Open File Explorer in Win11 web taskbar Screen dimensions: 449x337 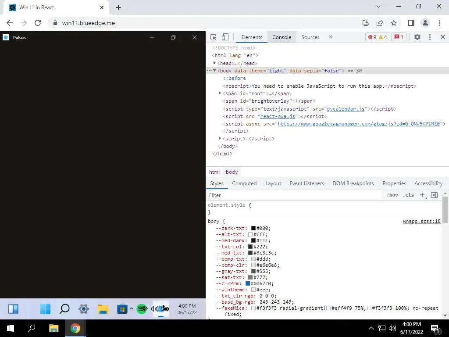coord(103,309)
